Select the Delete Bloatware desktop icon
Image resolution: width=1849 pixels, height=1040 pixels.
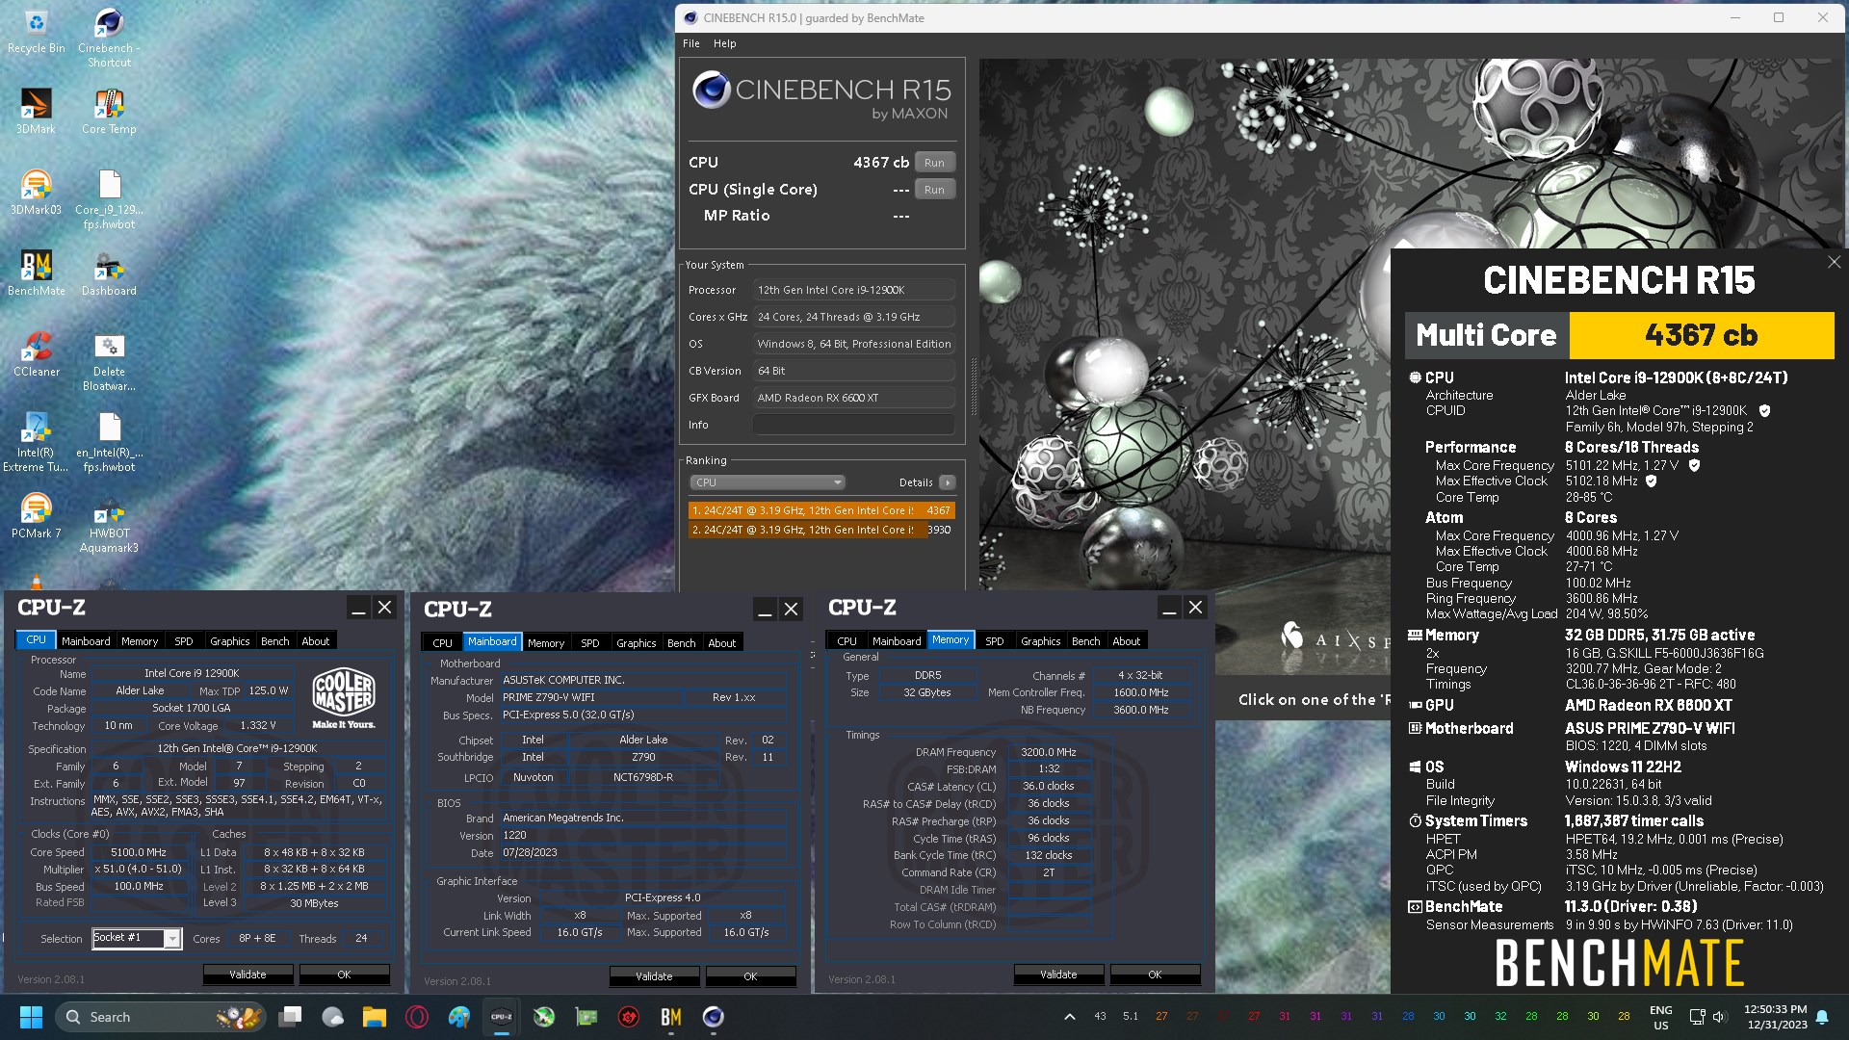point(109,362)
